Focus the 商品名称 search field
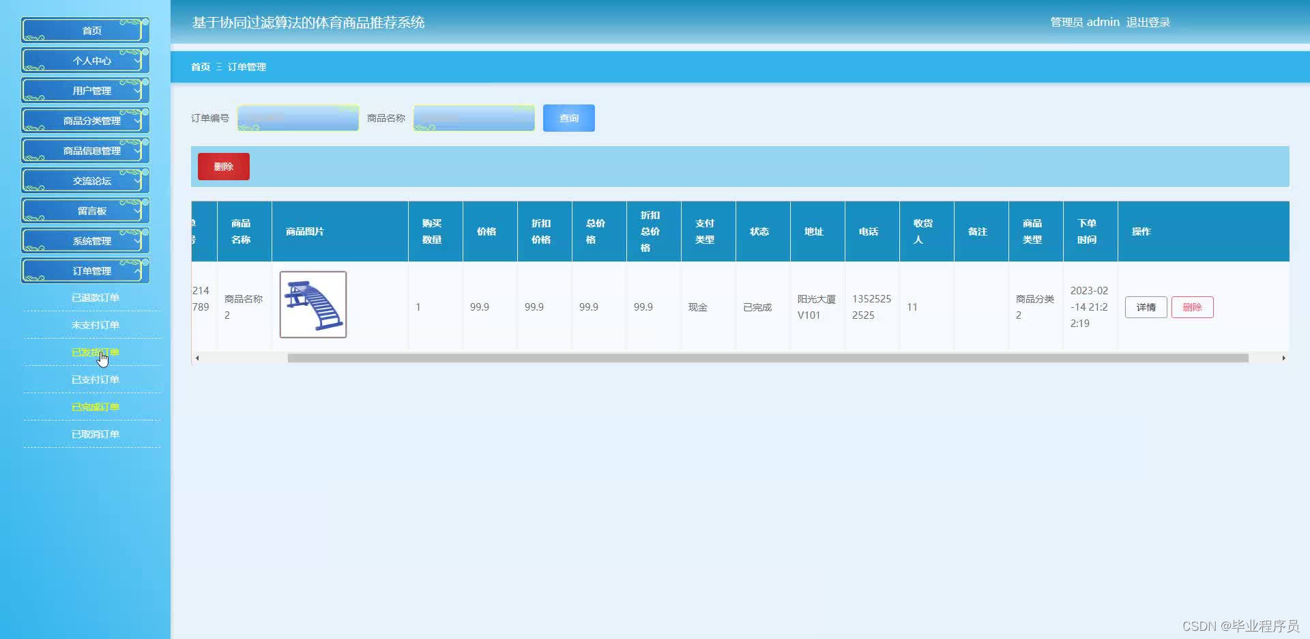 pyautogui.click(x=474, y=118)
